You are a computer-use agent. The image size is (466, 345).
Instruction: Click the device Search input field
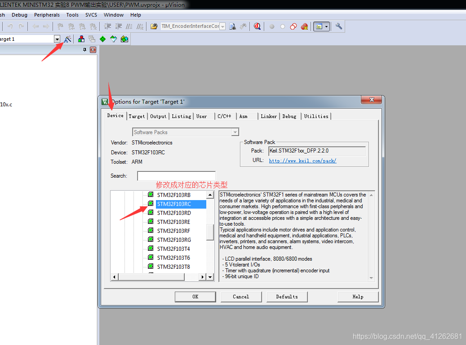point(176,176)
